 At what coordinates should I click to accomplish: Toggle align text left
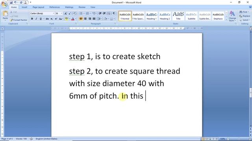click(x=81, y=19)
